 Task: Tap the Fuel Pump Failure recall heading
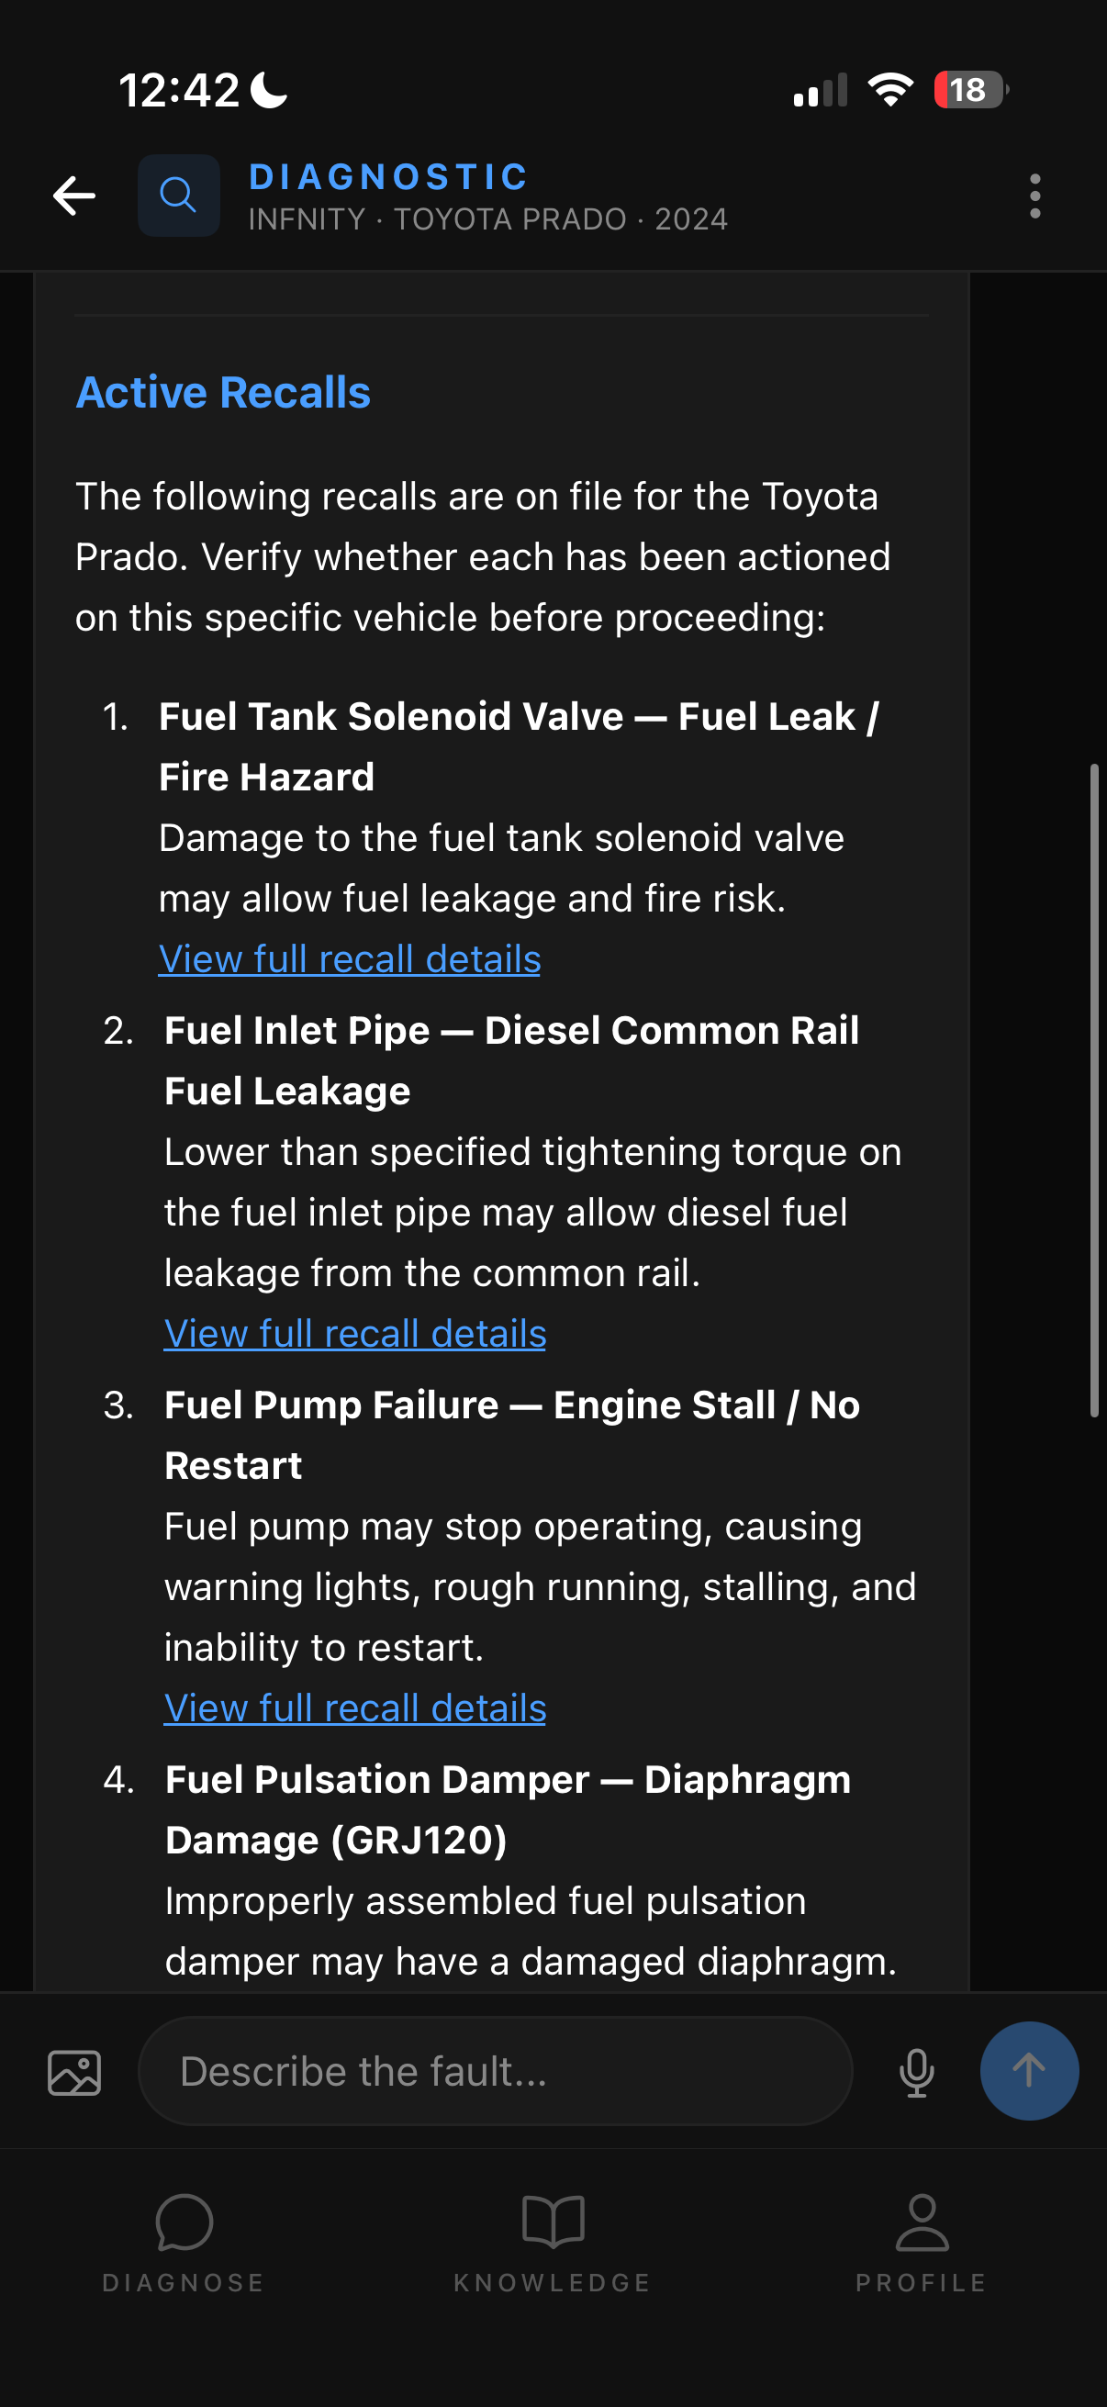(x=512, y=1435)
